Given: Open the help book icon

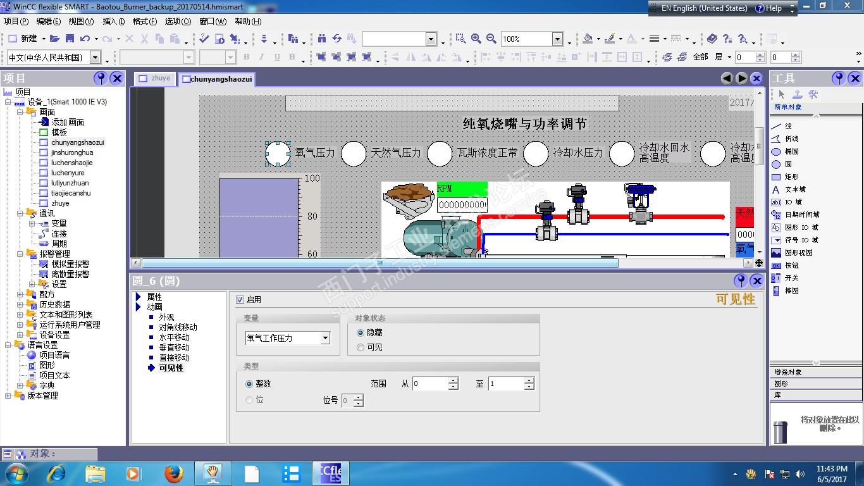Looking at the screenshot, I should coord(712,39).
